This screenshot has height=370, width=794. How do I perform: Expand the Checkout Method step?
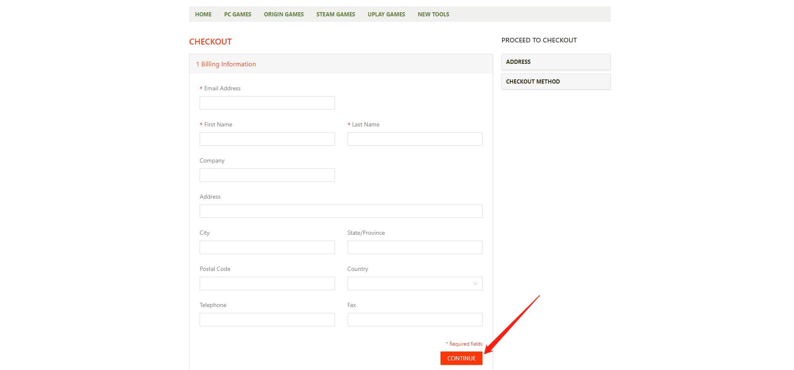tap(556, 81)
